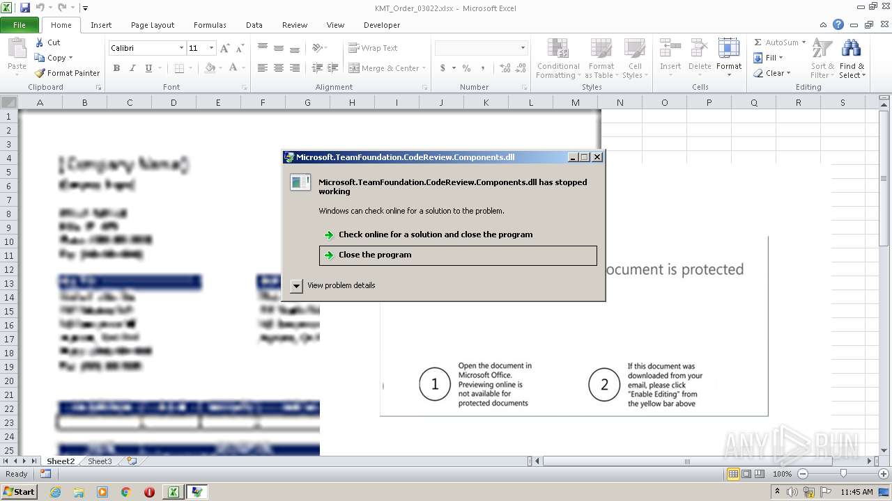892x501 pixels.
Task: Switch to Page Layout view in status bar
Action: (x=746, y=474)
